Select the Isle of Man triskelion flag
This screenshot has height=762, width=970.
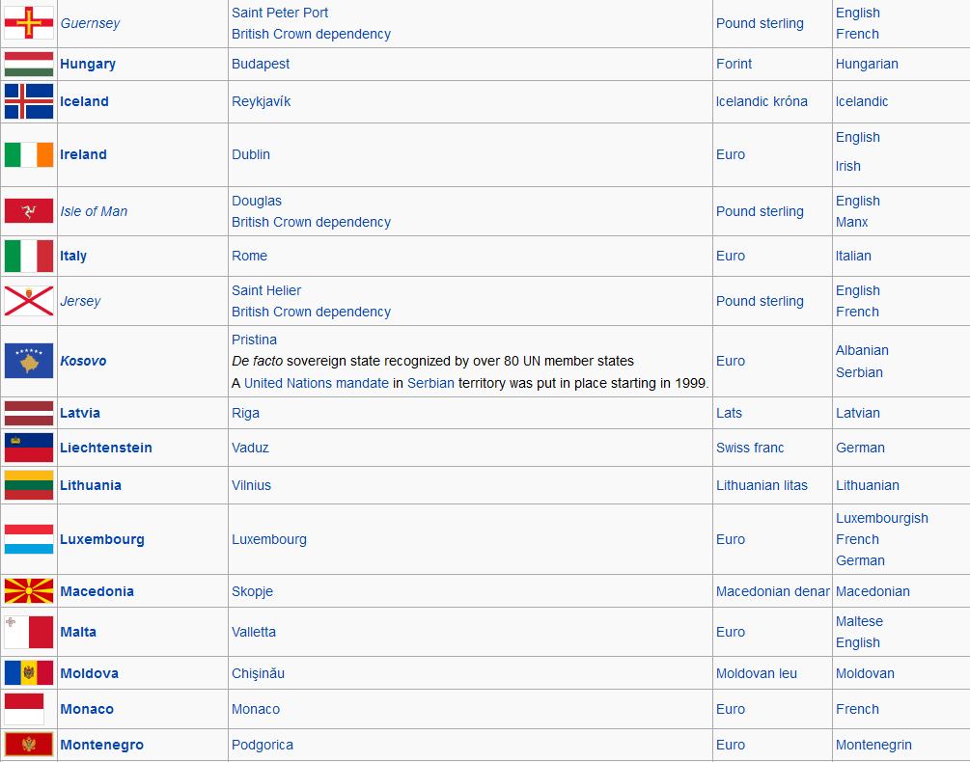point(29,211)
